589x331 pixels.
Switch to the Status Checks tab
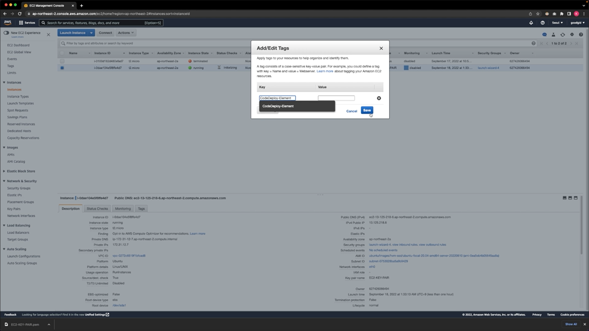97,209
